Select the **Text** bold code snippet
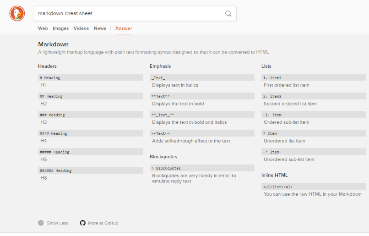Viewport: 369px width, 236px height. pos(161,96)
